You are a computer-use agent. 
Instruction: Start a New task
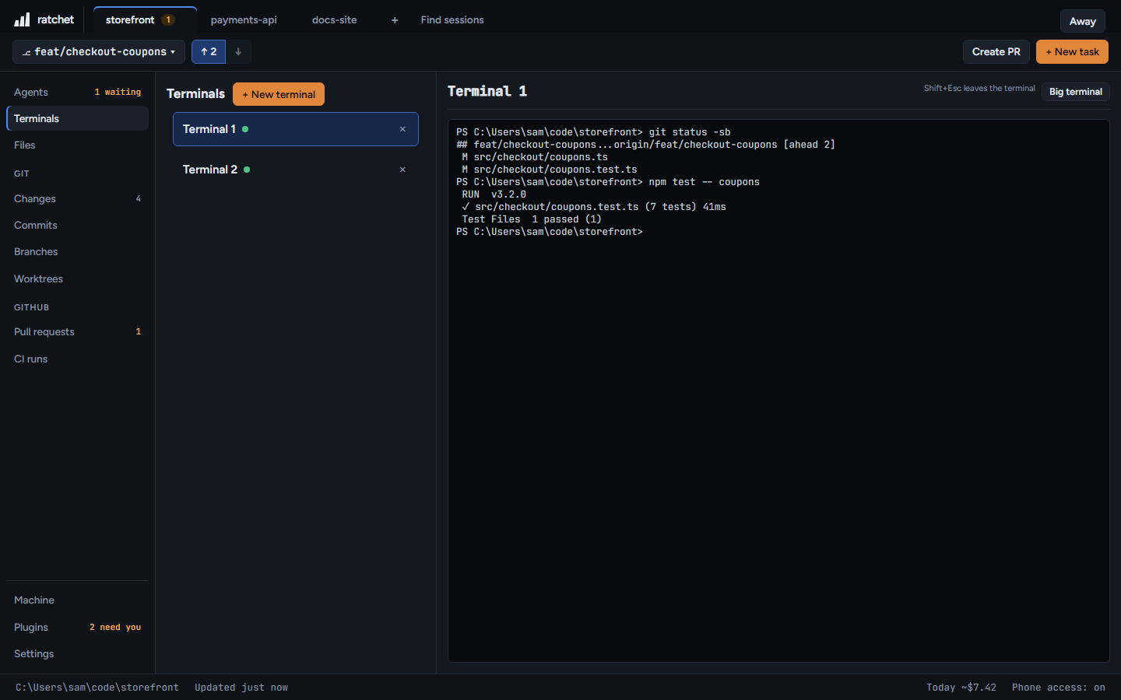1072,51
